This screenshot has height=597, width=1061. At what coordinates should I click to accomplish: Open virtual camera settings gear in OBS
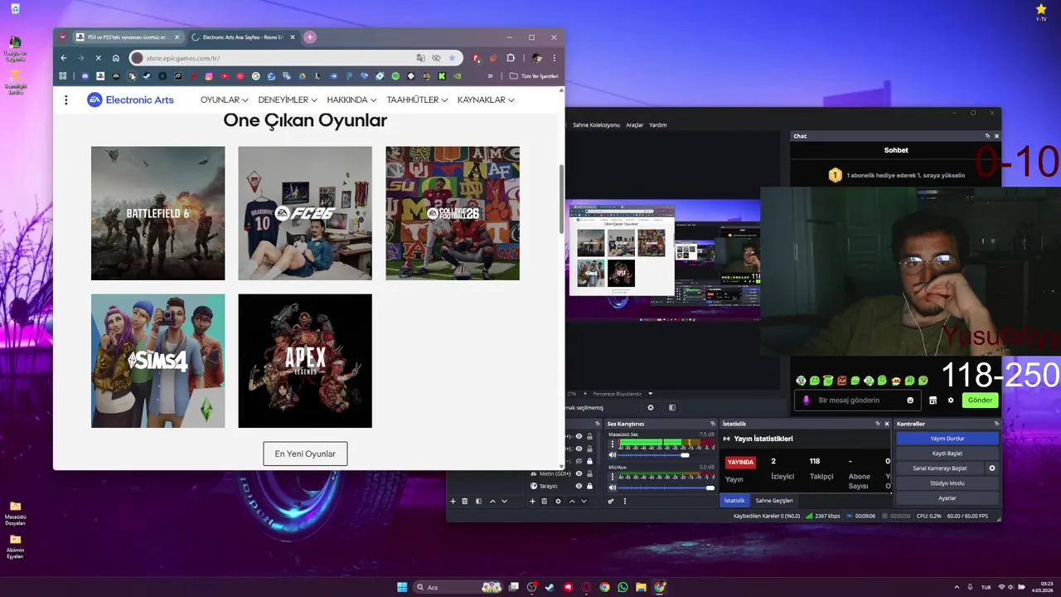992,468
